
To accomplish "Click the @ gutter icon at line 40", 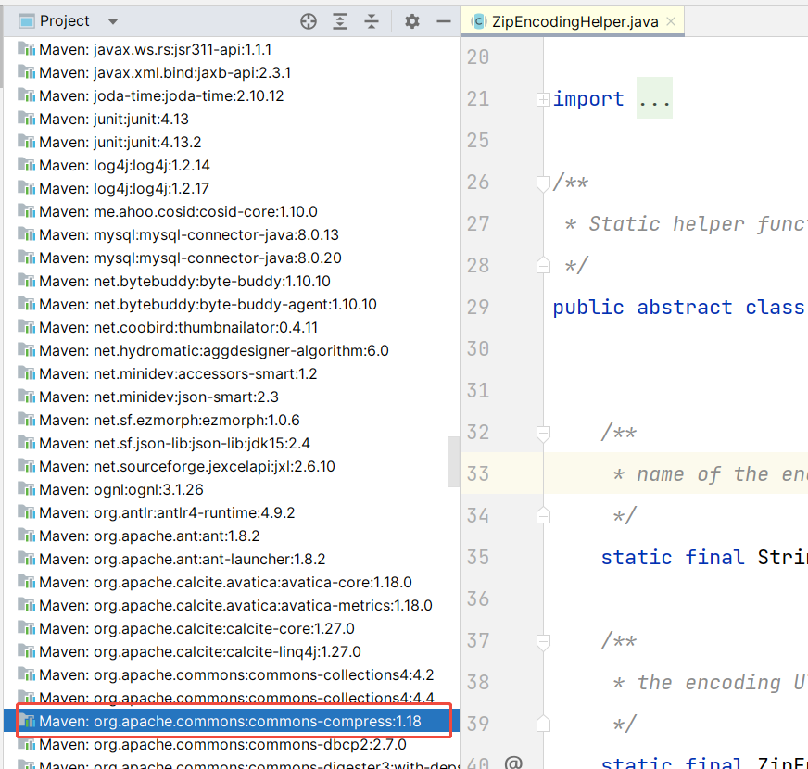I will pyautogui.click(x=513, y=762).
